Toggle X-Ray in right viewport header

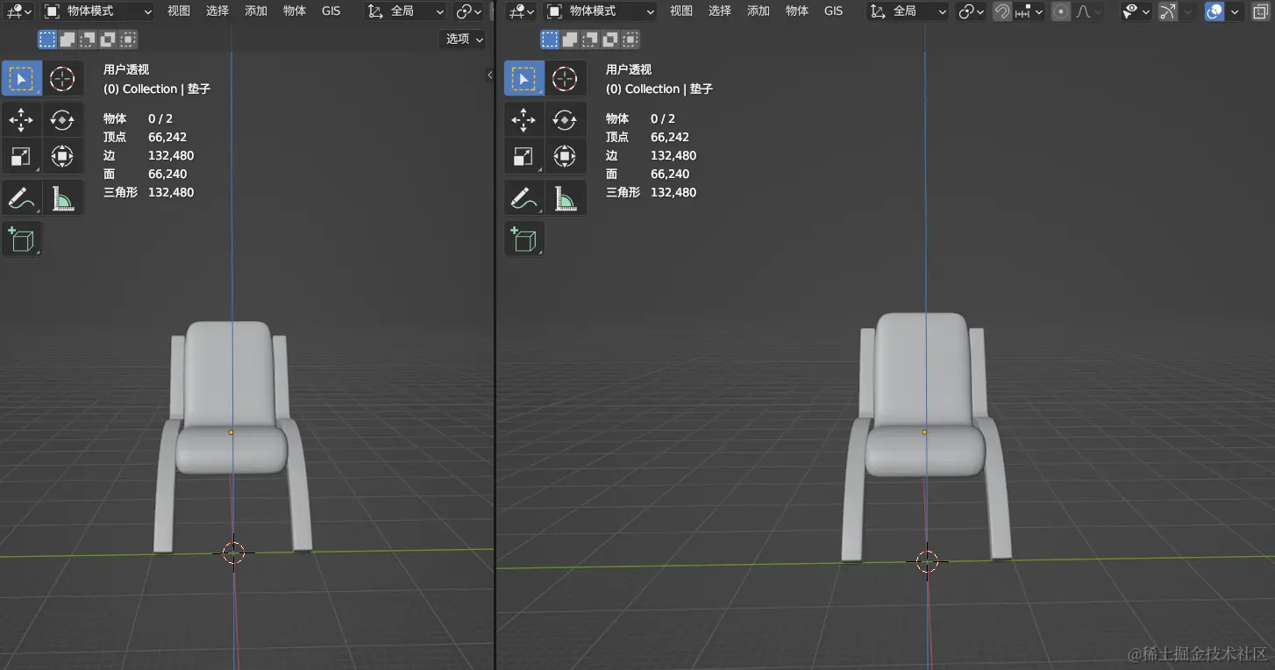[1260, 11]
